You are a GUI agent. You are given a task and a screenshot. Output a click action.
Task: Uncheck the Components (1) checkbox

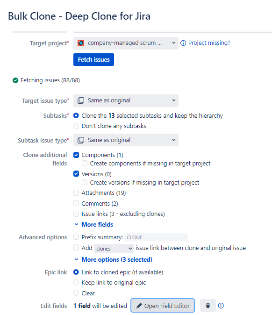(x=76, y=155)
